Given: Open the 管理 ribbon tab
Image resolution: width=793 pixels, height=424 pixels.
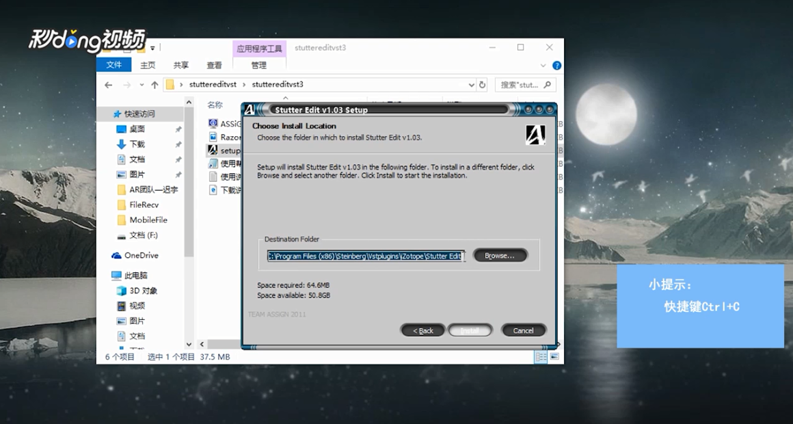Looking at the screenshot, I should 258,65.
